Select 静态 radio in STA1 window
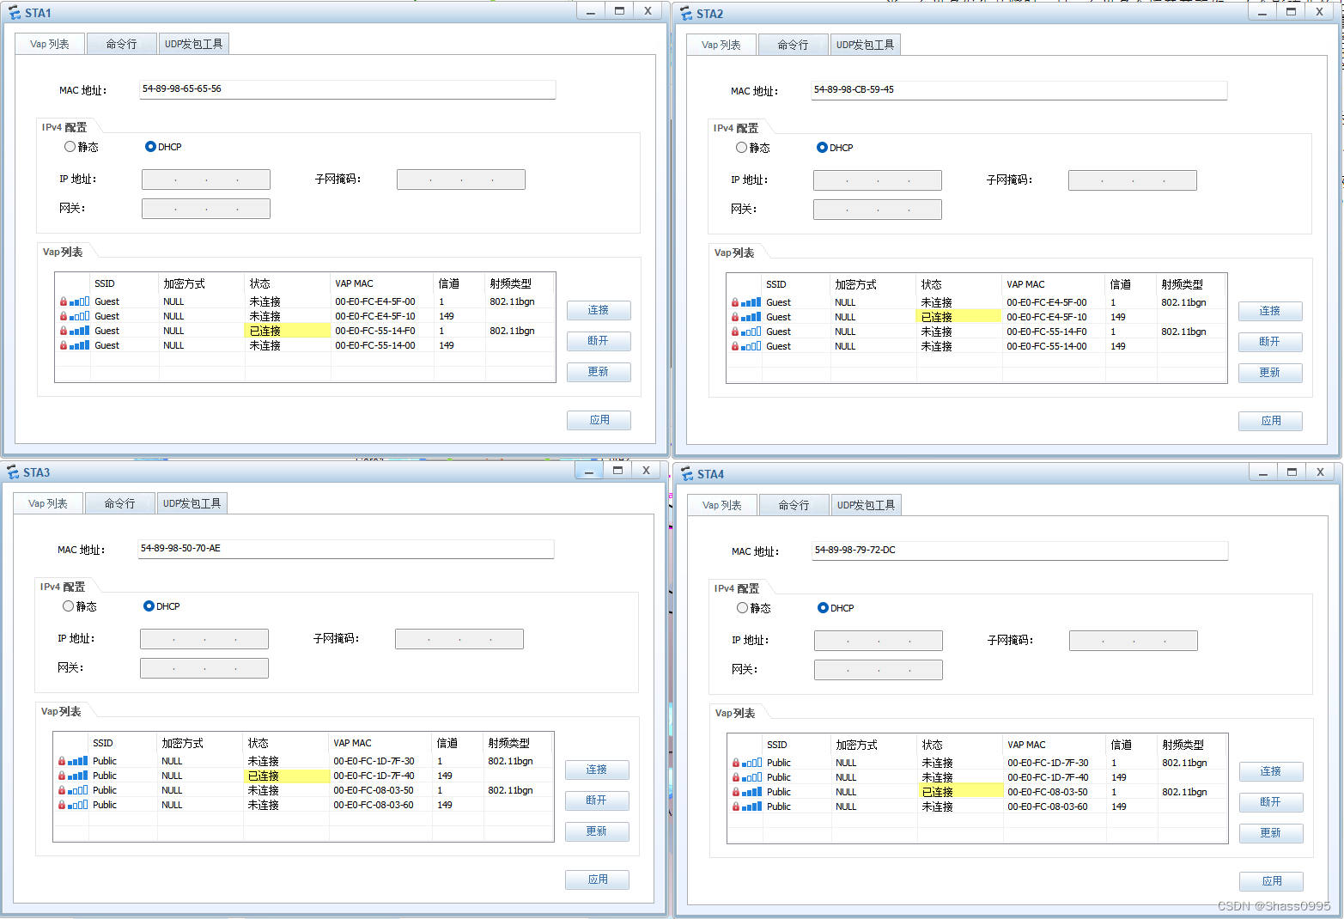 click(x=70, y=147)
